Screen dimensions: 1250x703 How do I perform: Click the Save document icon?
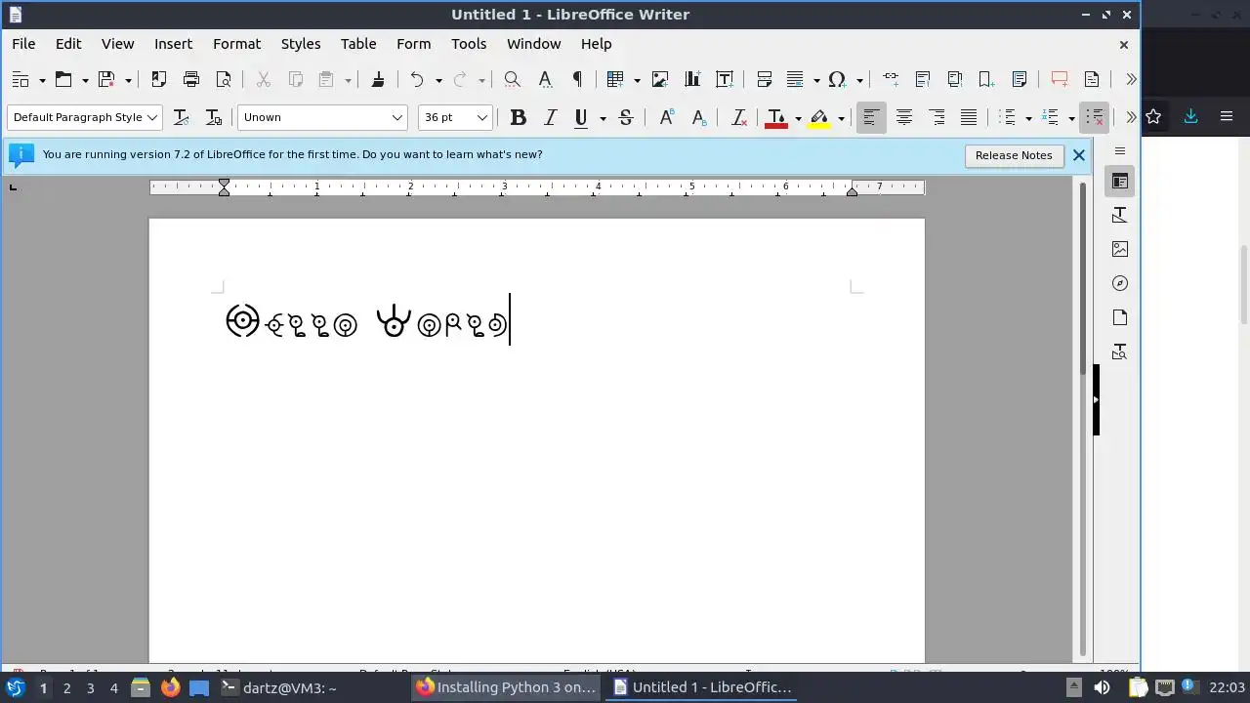(106, 79)
